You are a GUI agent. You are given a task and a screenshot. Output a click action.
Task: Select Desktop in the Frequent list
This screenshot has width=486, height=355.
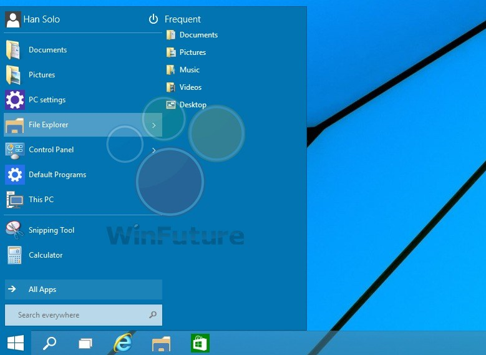(192, 105)
